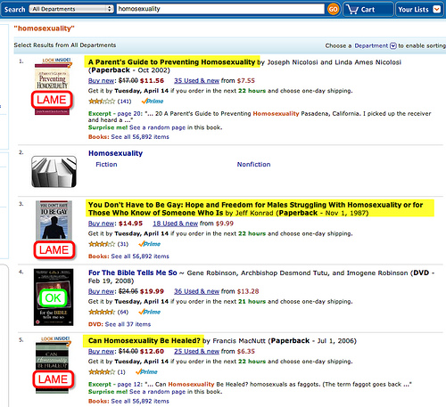Image resolution: width=446 pixels, height=407 pixels.
Task: Click Look Inside badge on fifth book
Action: tap(55, 338)
